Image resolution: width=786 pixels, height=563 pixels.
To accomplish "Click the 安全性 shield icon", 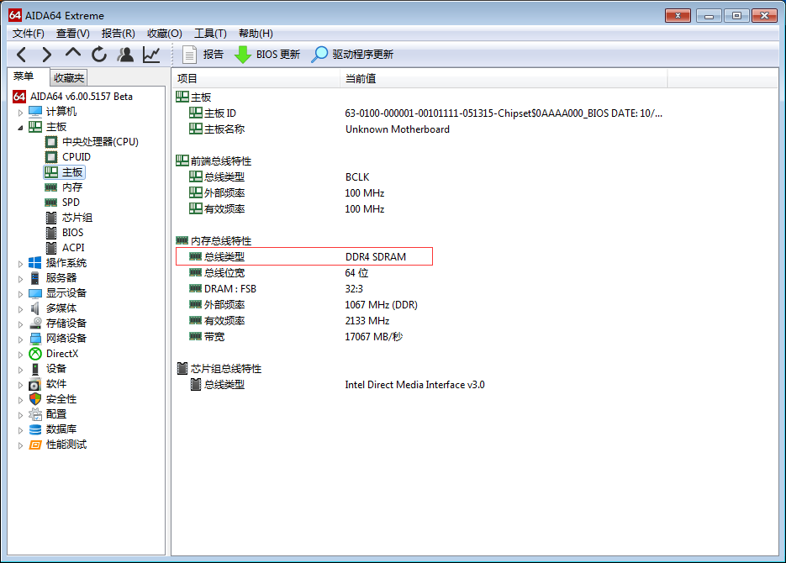I will [x=35, y=399].
